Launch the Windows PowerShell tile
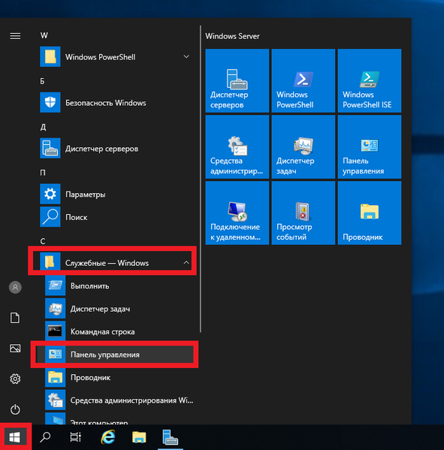 [303, 80]
